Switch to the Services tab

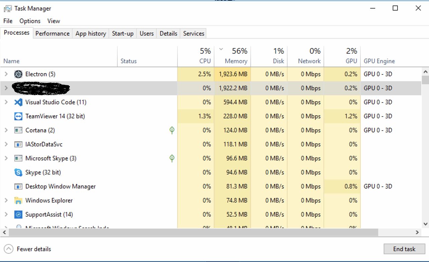[x=194, y=33]
